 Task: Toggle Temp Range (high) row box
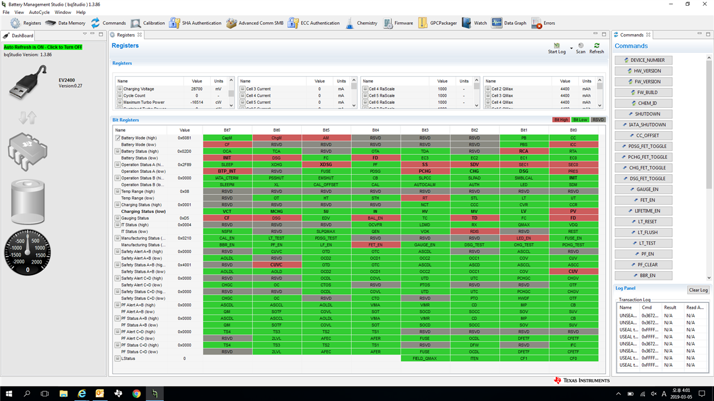(117, 192)
